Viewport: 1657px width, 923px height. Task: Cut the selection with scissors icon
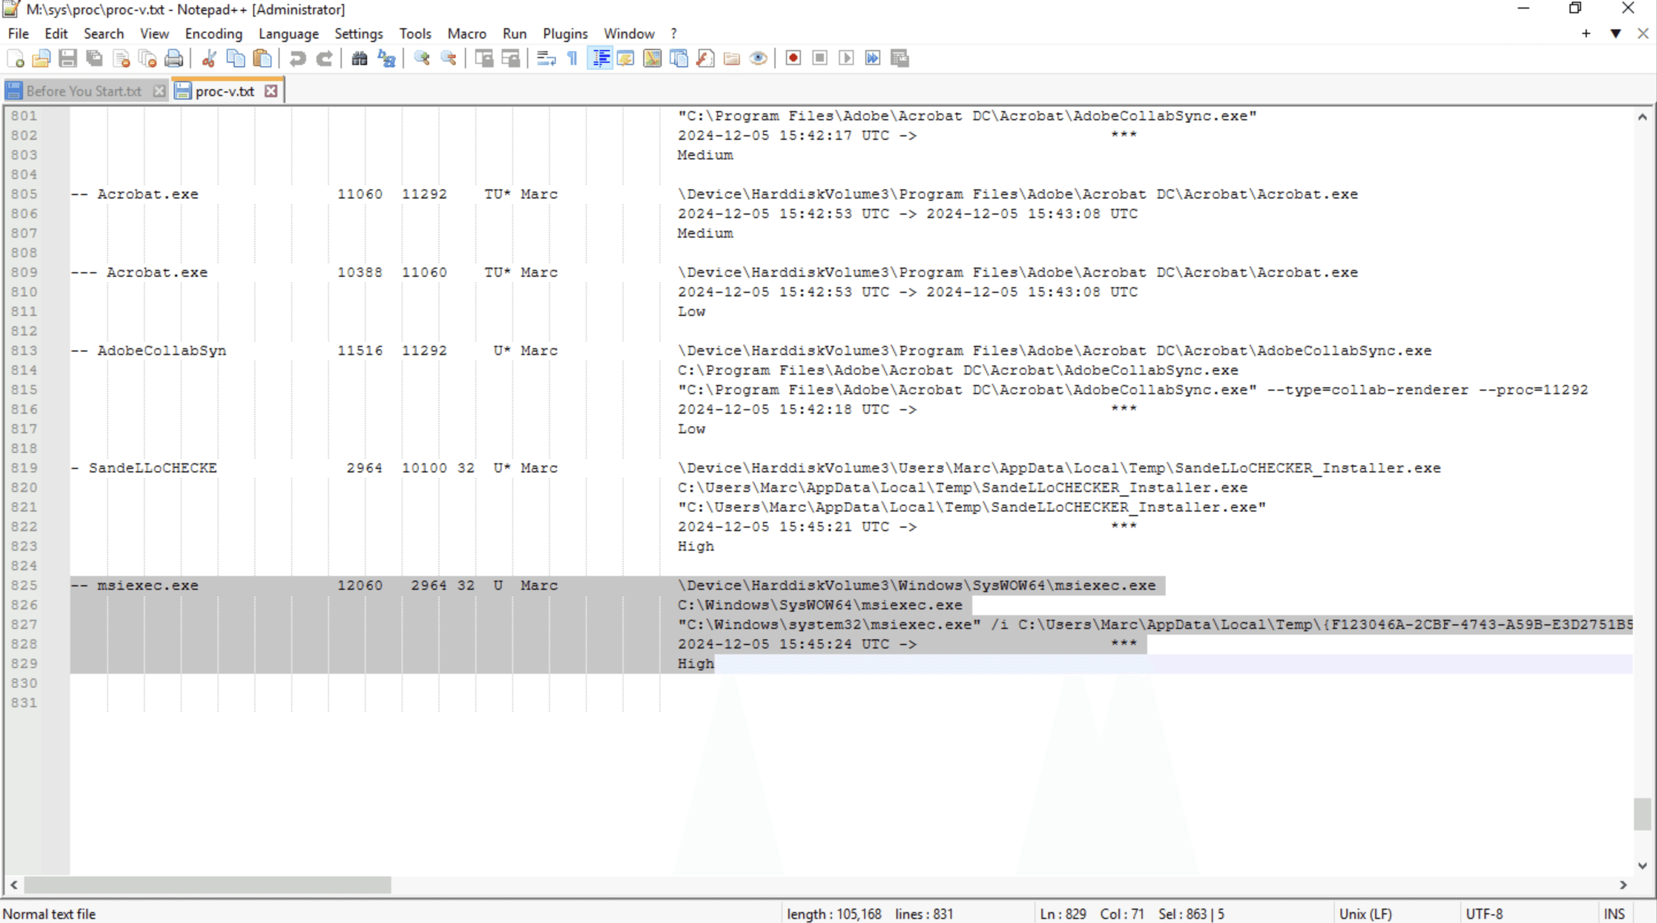point(208,59)
